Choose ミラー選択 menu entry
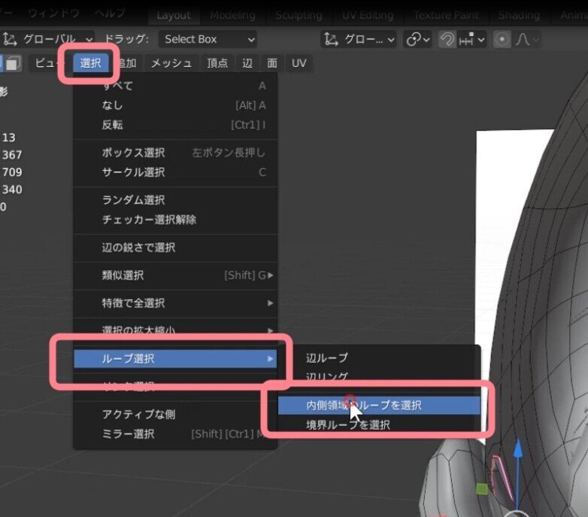Viewport: 588px width, 517px height. [175, 434]
